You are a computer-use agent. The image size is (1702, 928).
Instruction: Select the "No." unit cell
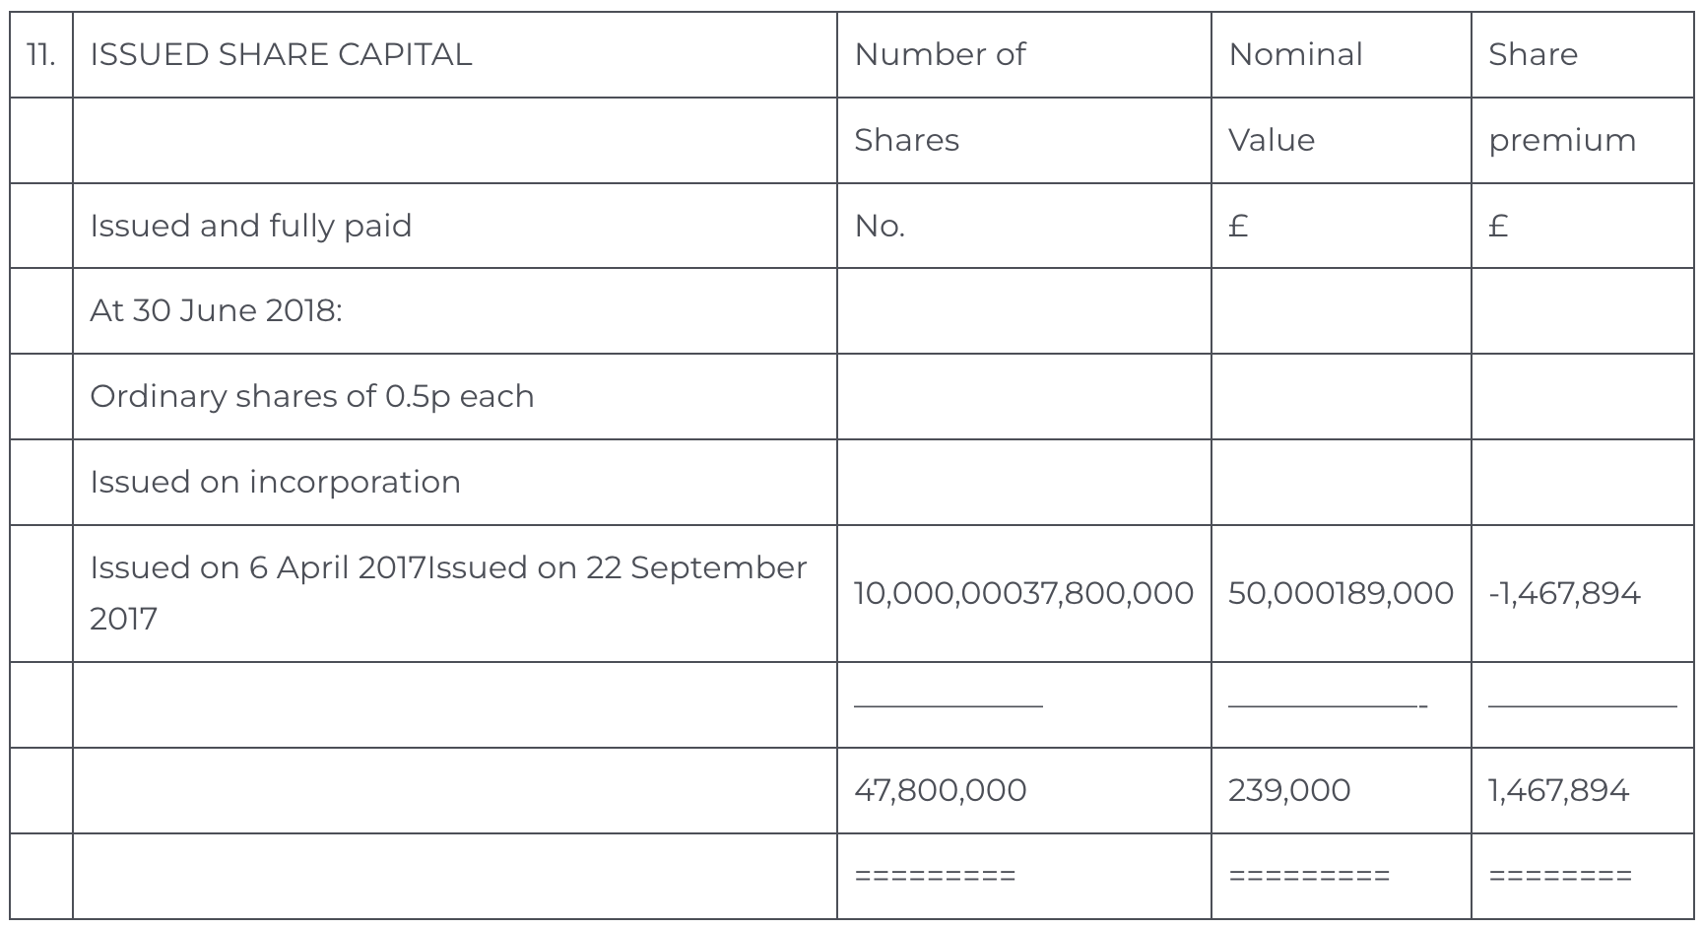[879, 227]
